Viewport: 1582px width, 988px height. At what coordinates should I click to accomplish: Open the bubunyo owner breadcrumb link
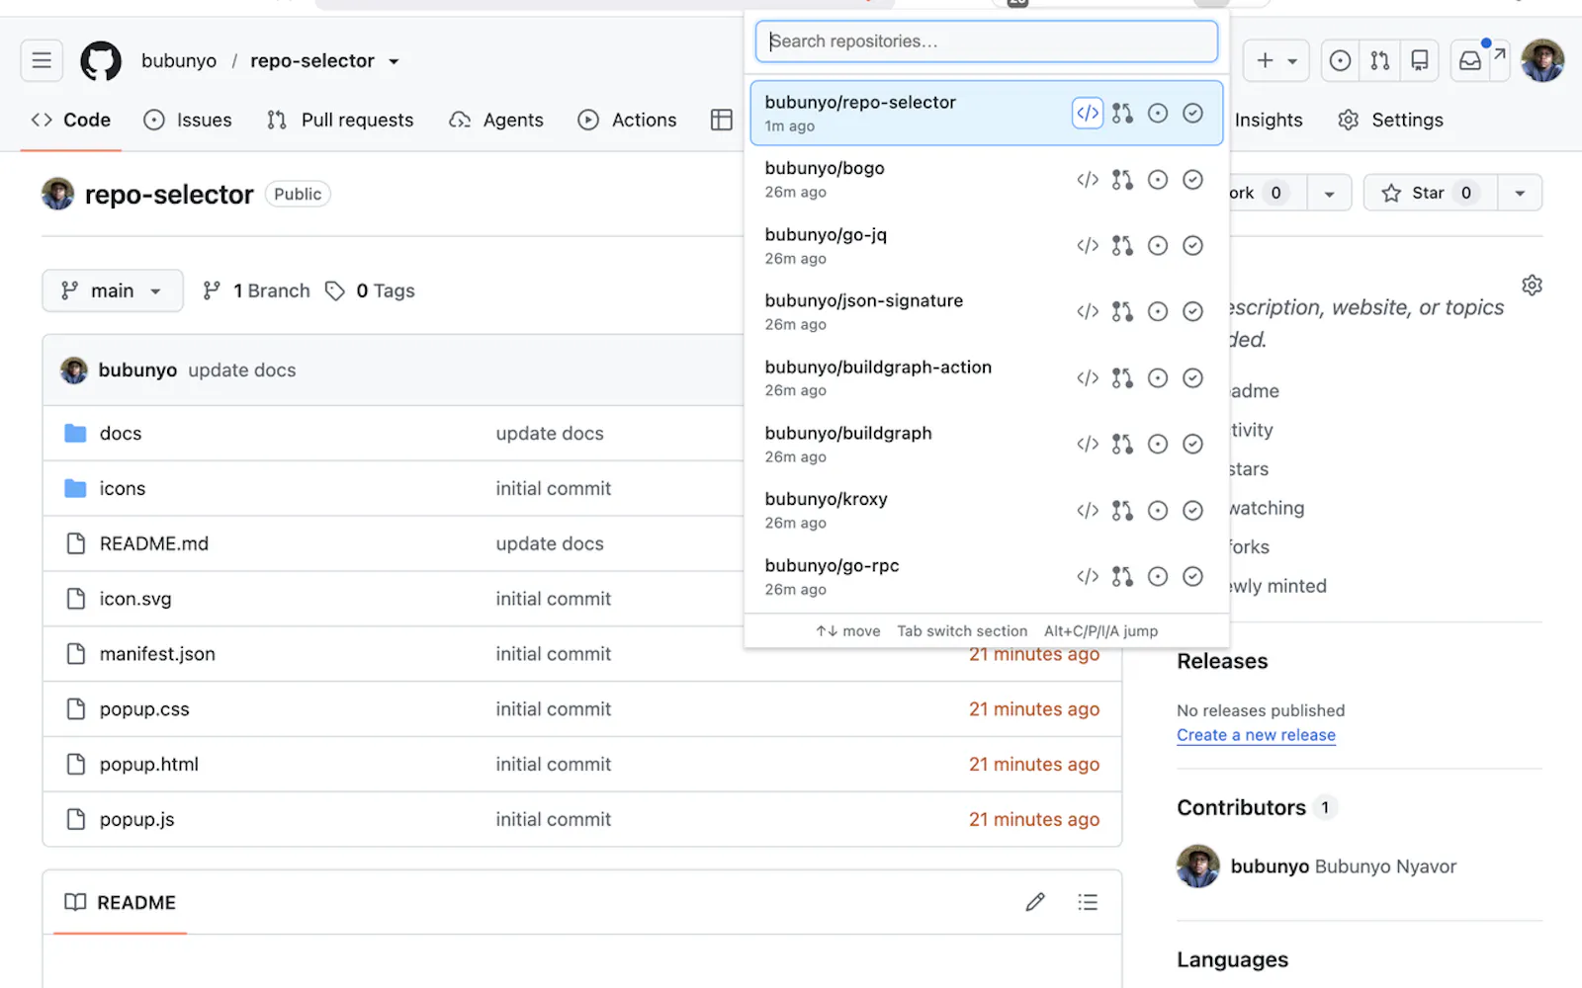[179, 60]
